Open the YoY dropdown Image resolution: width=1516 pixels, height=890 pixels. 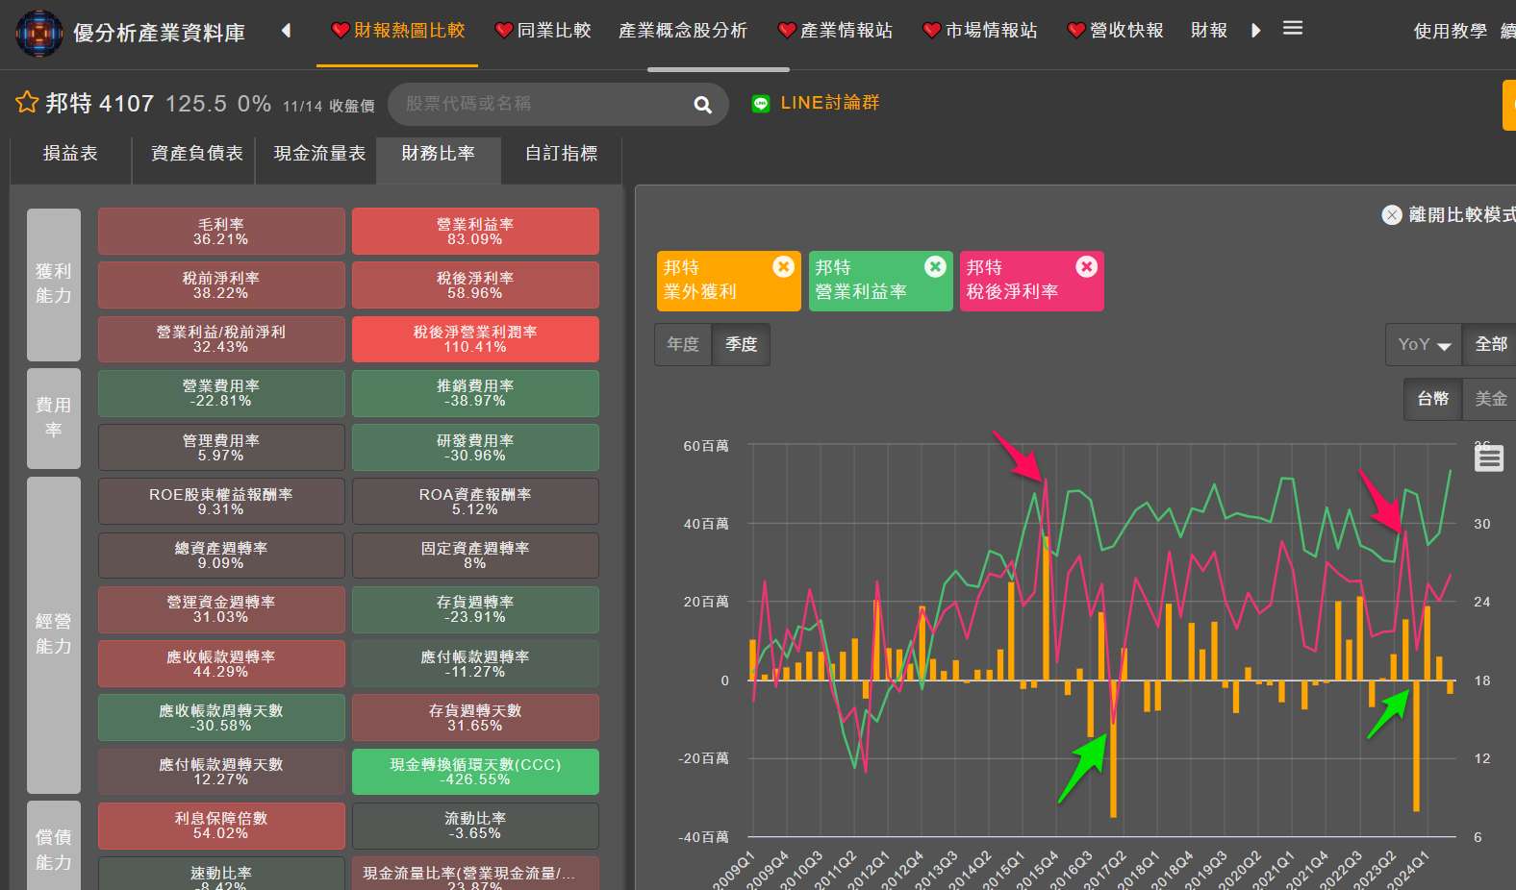point(1424,344)
